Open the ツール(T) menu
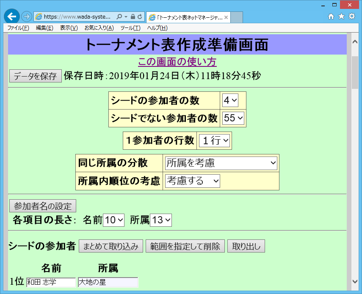The height and width of the screenshot is (294, 362). (130, 28)
